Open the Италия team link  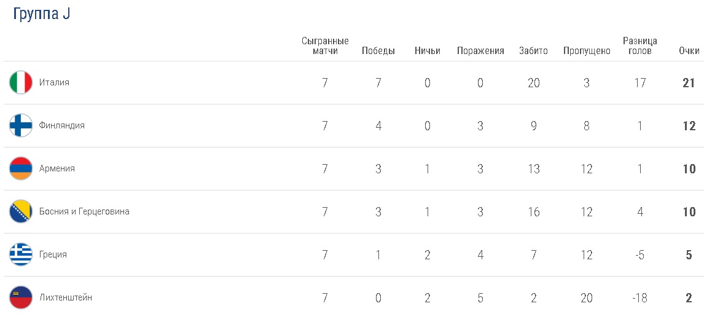pos(54,82)
